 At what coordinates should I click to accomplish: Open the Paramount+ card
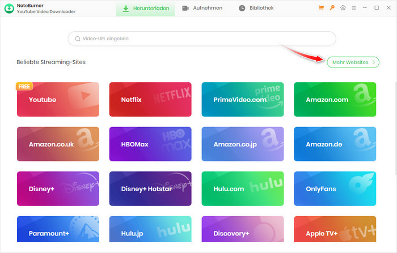click(58, 229)
